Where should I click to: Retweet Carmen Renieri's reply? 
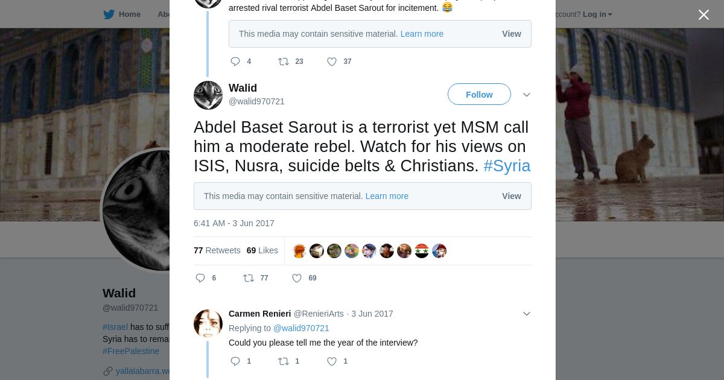coord(284,361)
